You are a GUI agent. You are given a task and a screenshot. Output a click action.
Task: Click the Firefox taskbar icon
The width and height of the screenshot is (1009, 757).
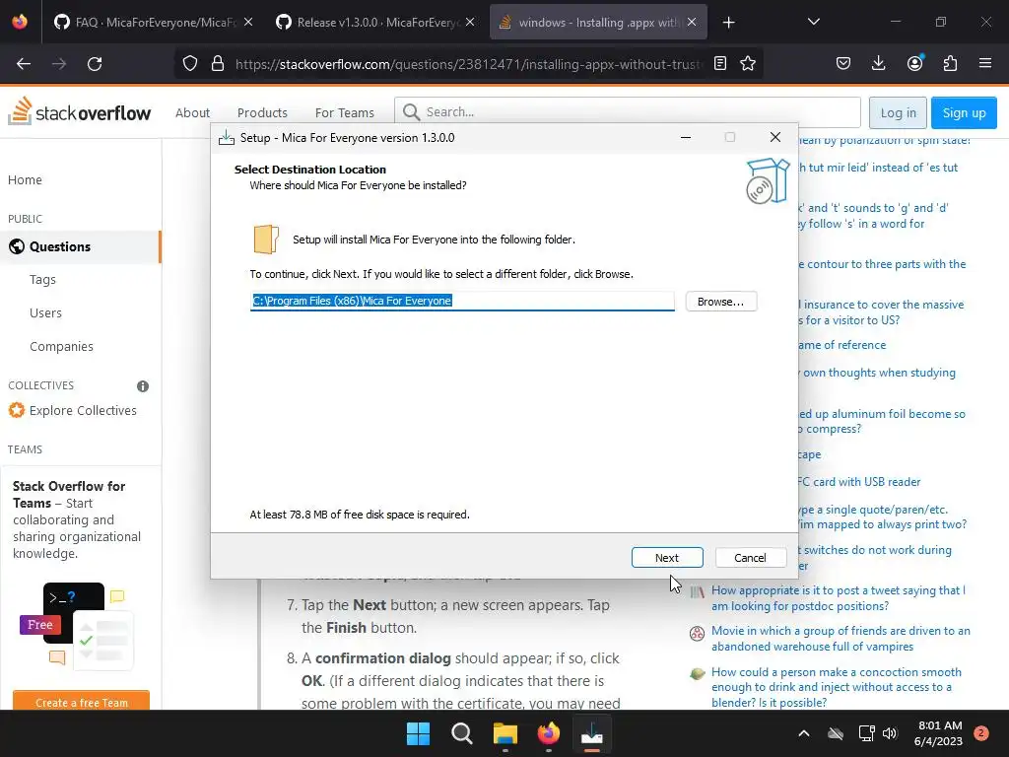(548, 733)
